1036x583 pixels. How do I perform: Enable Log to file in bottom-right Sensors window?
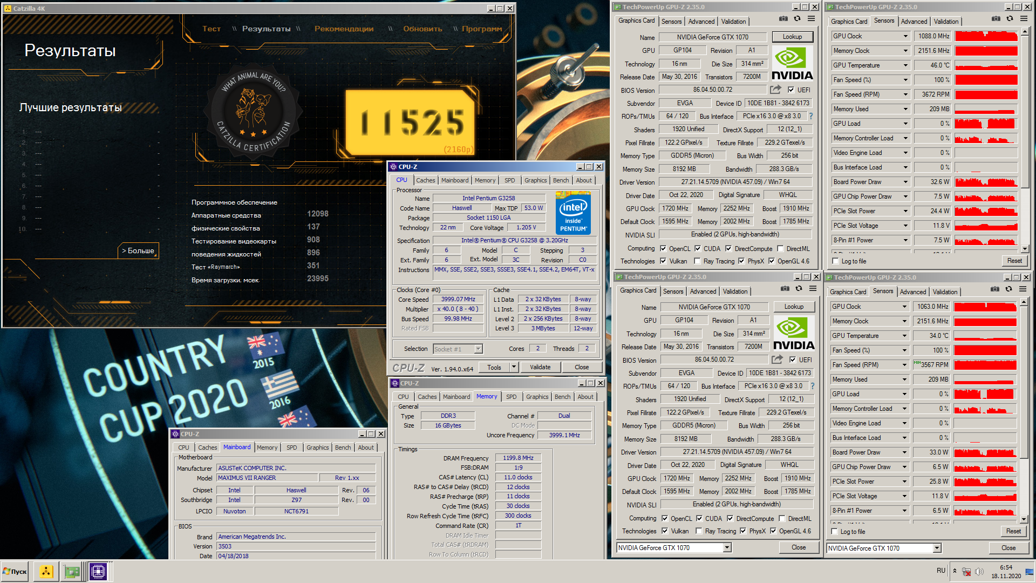(835, 532)
